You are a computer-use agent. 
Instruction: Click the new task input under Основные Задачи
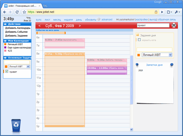tap(17, 62)
